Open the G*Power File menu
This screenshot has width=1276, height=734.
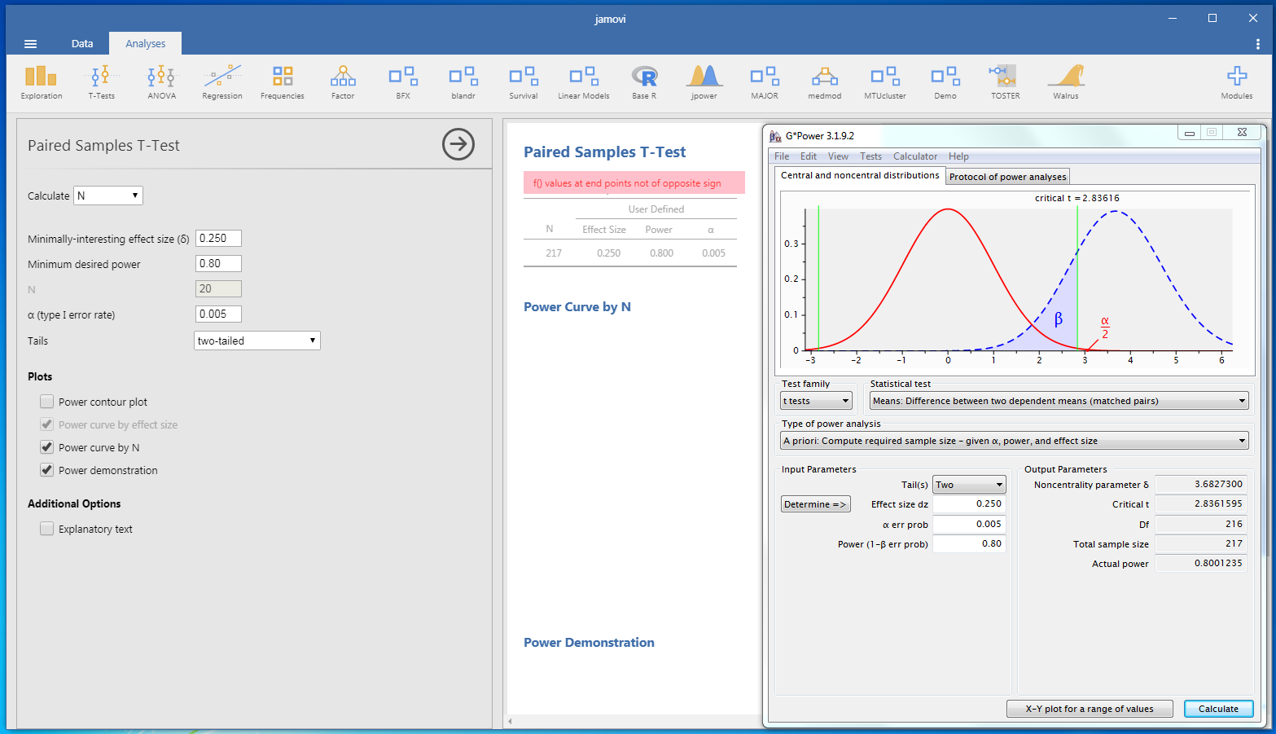[x=782, y=156]
